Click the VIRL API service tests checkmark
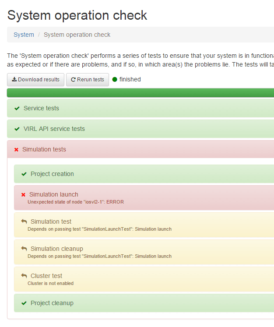 pos(17,129)
